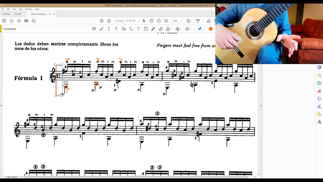Click the Print icon
Viewport: 323px width, 182px height.
tap(26, 21)
